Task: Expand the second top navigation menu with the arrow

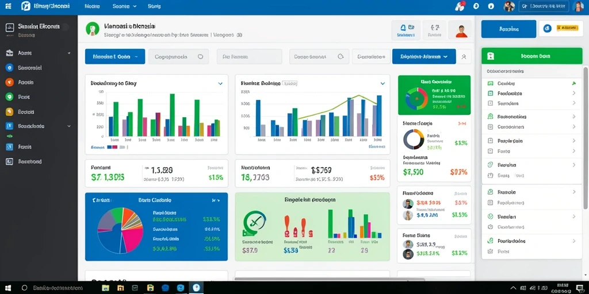Action: point(125,6)
